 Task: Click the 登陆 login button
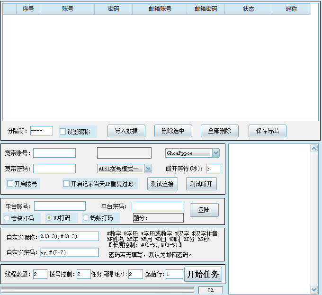[204, 210]
